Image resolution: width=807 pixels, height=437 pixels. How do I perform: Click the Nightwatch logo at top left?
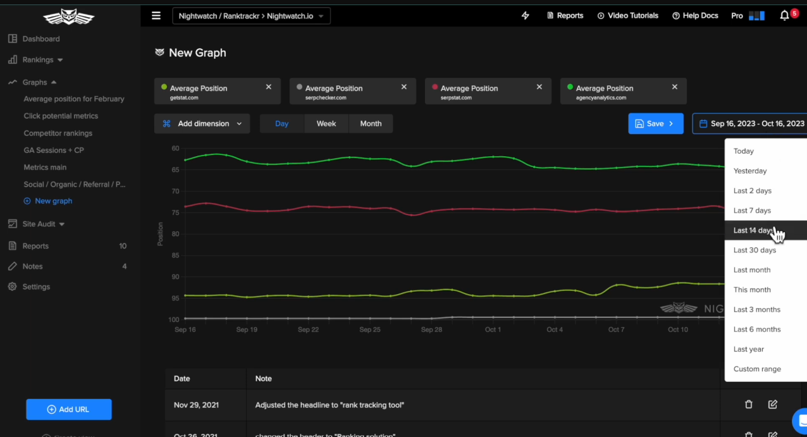(68, 16)
